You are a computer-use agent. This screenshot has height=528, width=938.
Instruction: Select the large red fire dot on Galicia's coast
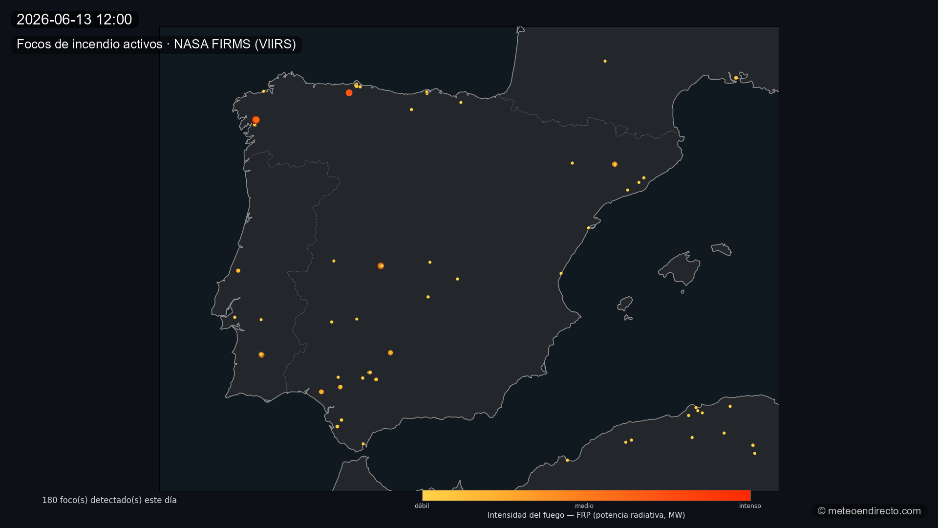(x=256, y=120)
